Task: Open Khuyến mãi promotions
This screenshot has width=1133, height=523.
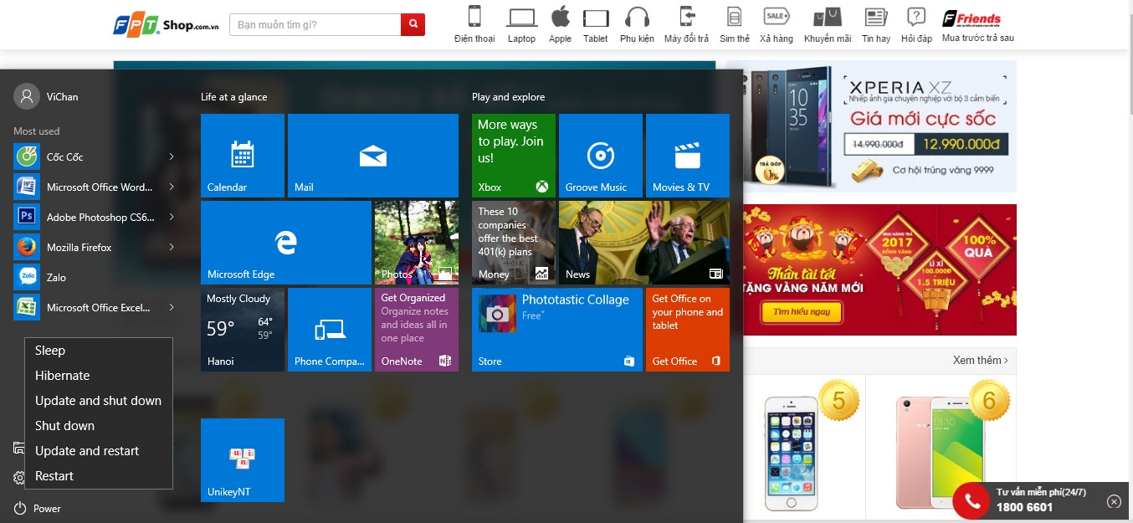Action: [x=828, y=24]
